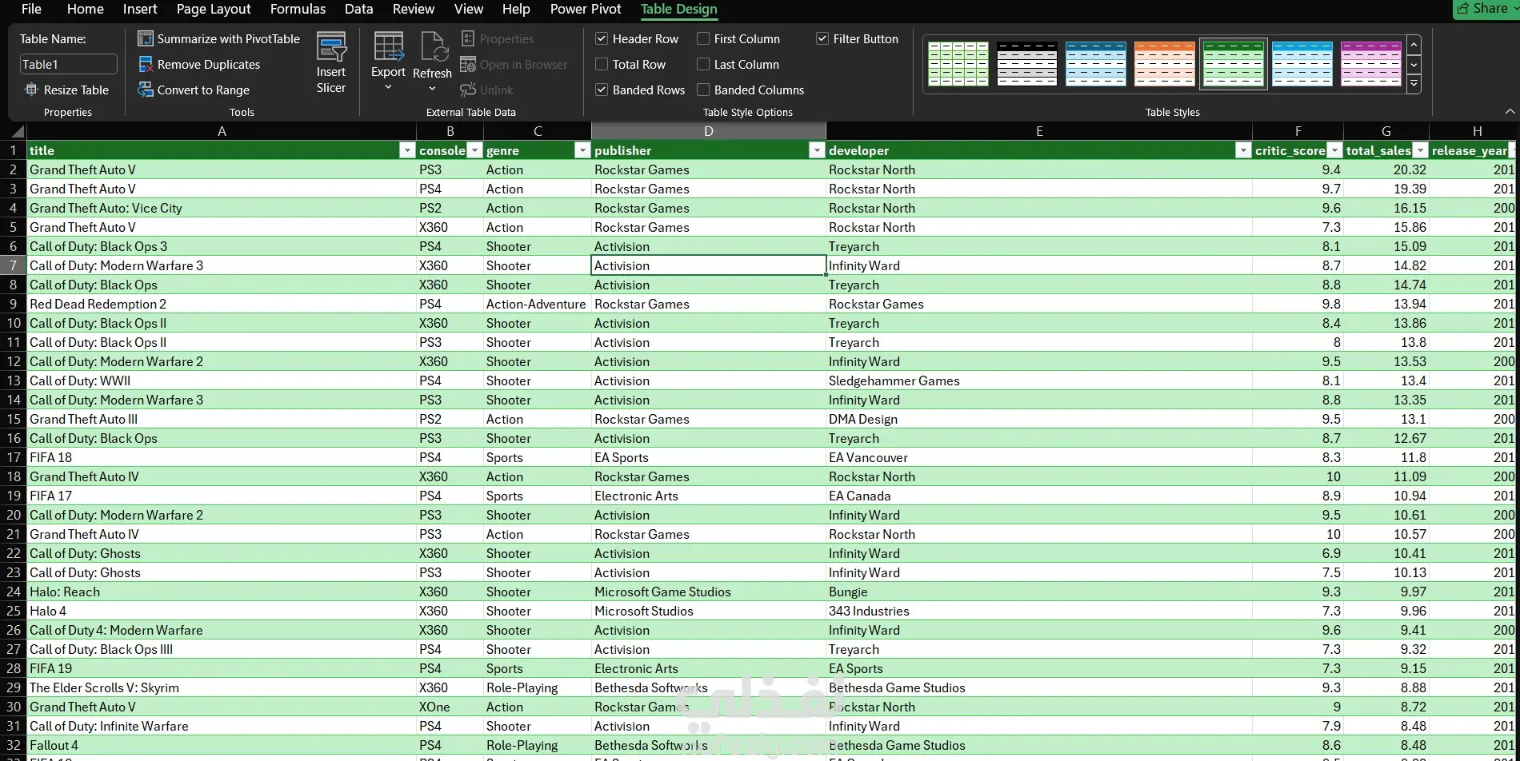Select the DMA Design developer cell
The width and height of the screenshot is (1520, 761).
tap(1039, 419)
